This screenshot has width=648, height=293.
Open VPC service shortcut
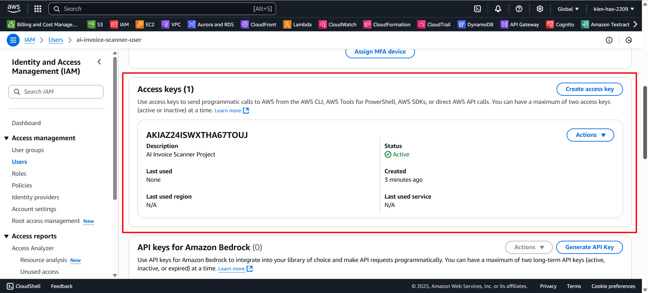pyautogui.click(x=171, y=24)
